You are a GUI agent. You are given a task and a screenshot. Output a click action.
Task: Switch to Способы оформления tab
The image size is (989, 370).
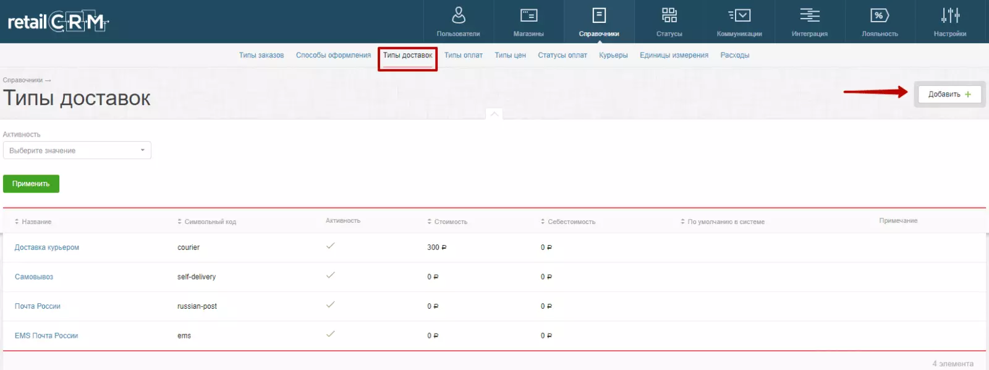[x=333, y=55]
